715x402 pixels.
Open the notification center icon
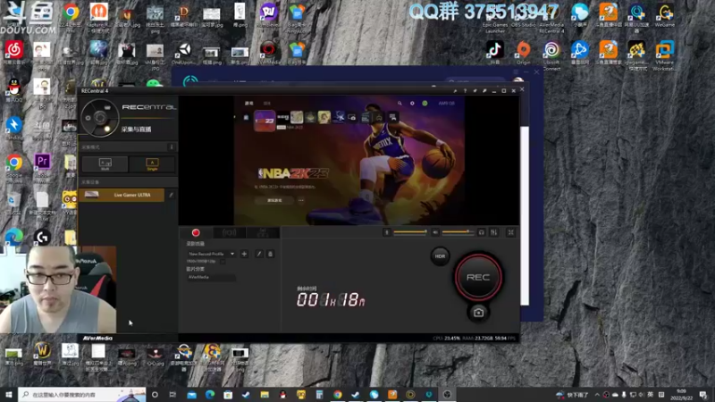[702, 395]
